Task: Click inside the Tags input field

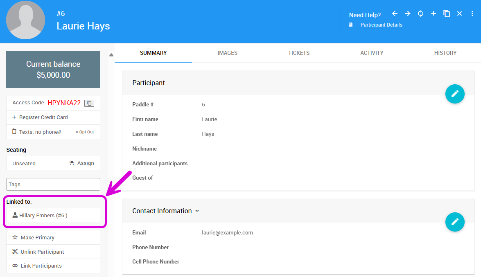Action: click(53, 184)
